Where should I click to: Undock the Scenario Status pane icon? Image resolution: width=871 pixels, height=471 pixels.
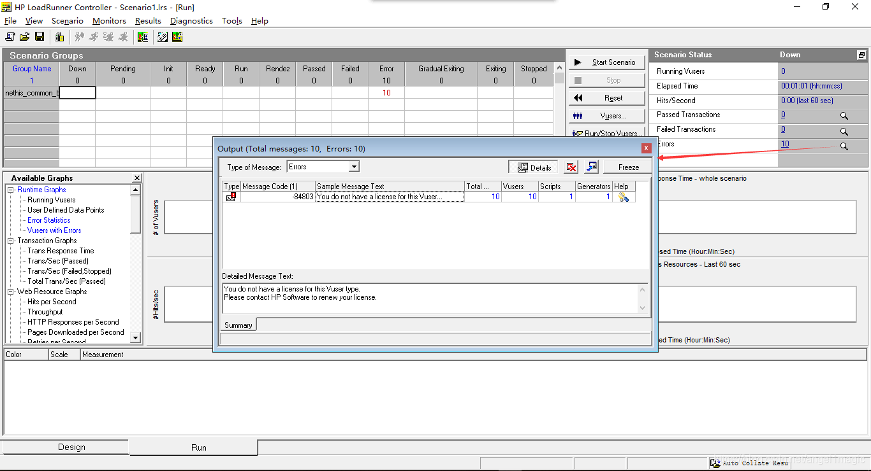[x=861, y=55]
